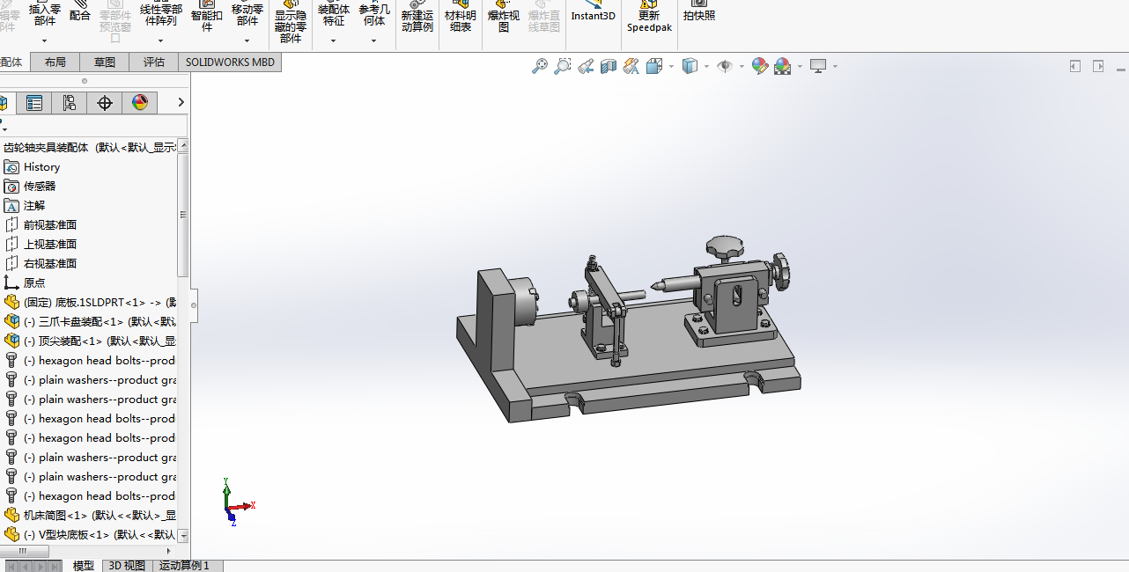Viewport: 1129px width, 572px height.
Task: Click the 智能扣件 (Smart Fasteners) tool
Action: coord(208,16)
